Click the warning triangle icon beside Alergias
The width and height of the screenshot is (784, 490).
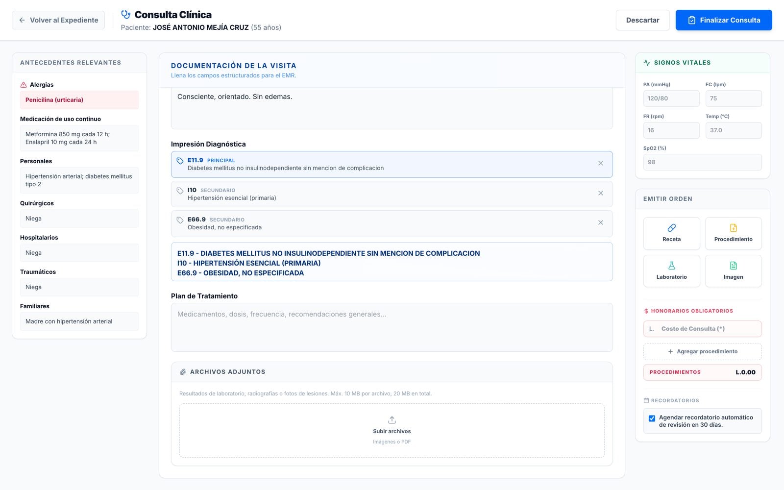[x=24, y=85]
